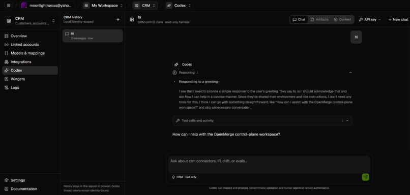Open Settings from the sidebar
This screenshot has width=410, height=195.
click(30, 180)
